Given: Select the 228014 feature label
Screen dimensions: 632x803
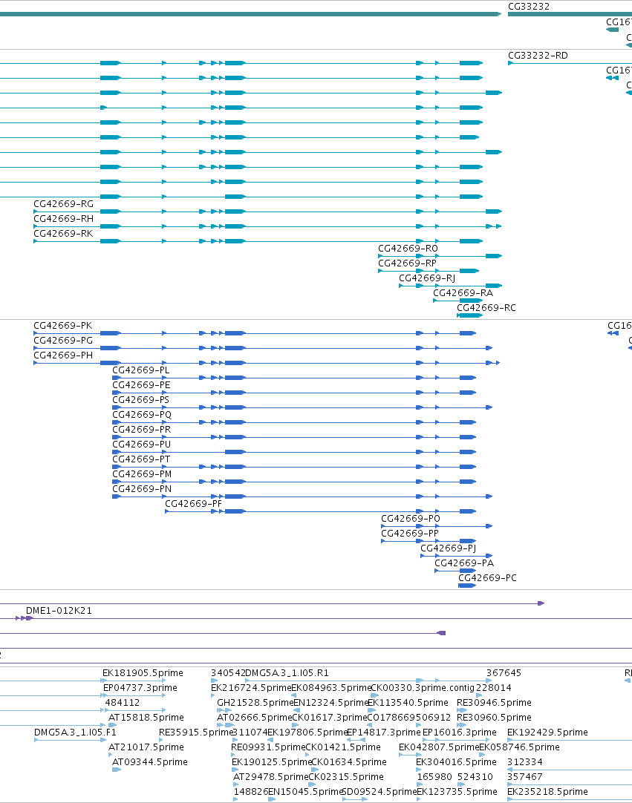Looking at the screenshot, I should pyautogui.click(x=494, y=688).
